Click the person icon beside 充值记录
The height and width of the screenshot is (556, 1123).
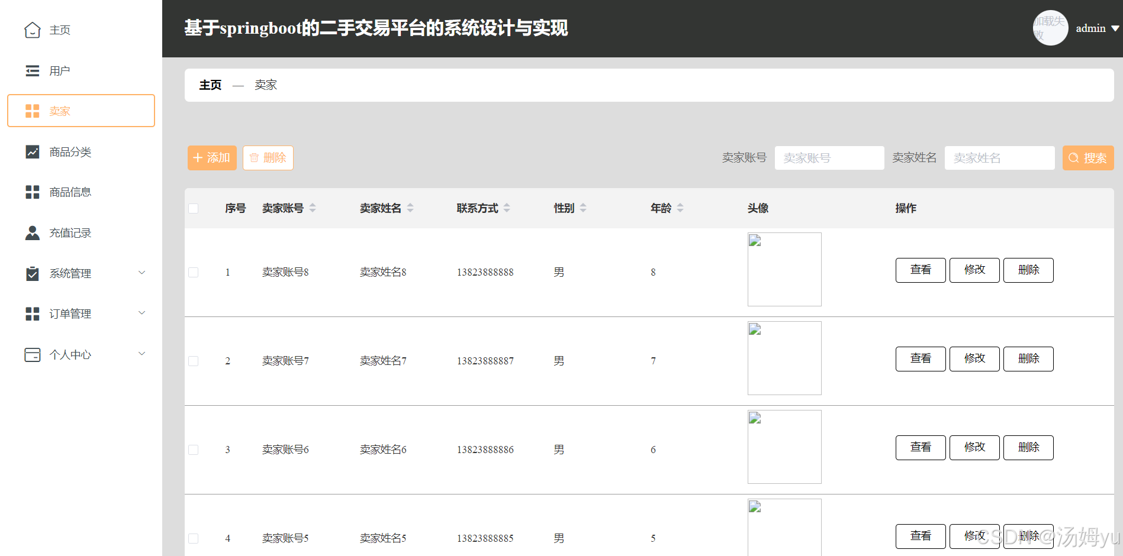click(33, 233)
